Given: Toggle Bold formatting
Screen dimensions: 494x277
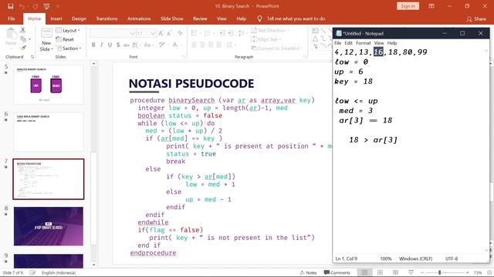Looking at the screenshot, I should click(93, 45).
